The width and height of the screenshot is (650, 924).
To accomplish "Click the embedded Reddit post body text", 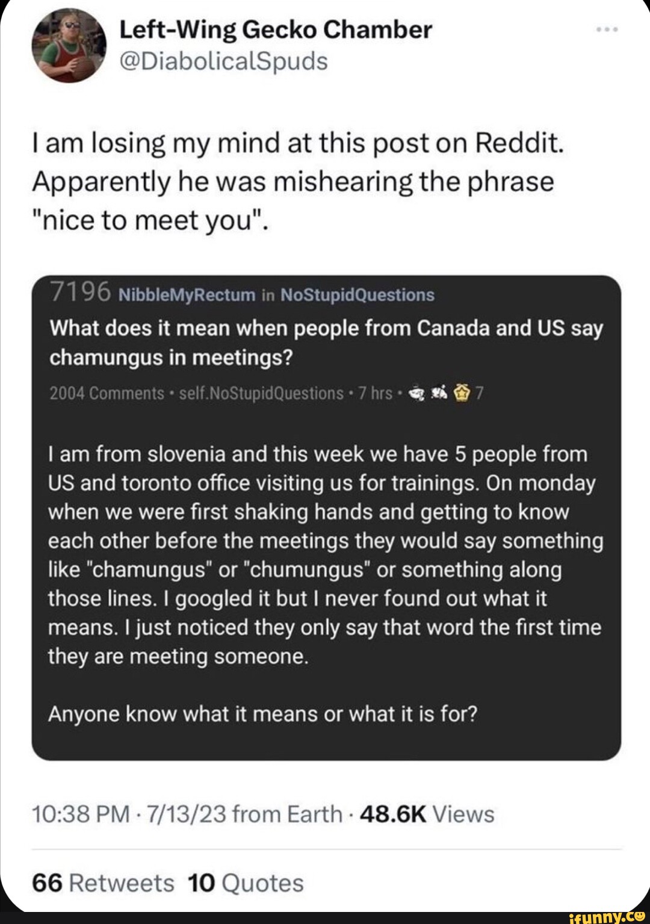I will 326,554.
